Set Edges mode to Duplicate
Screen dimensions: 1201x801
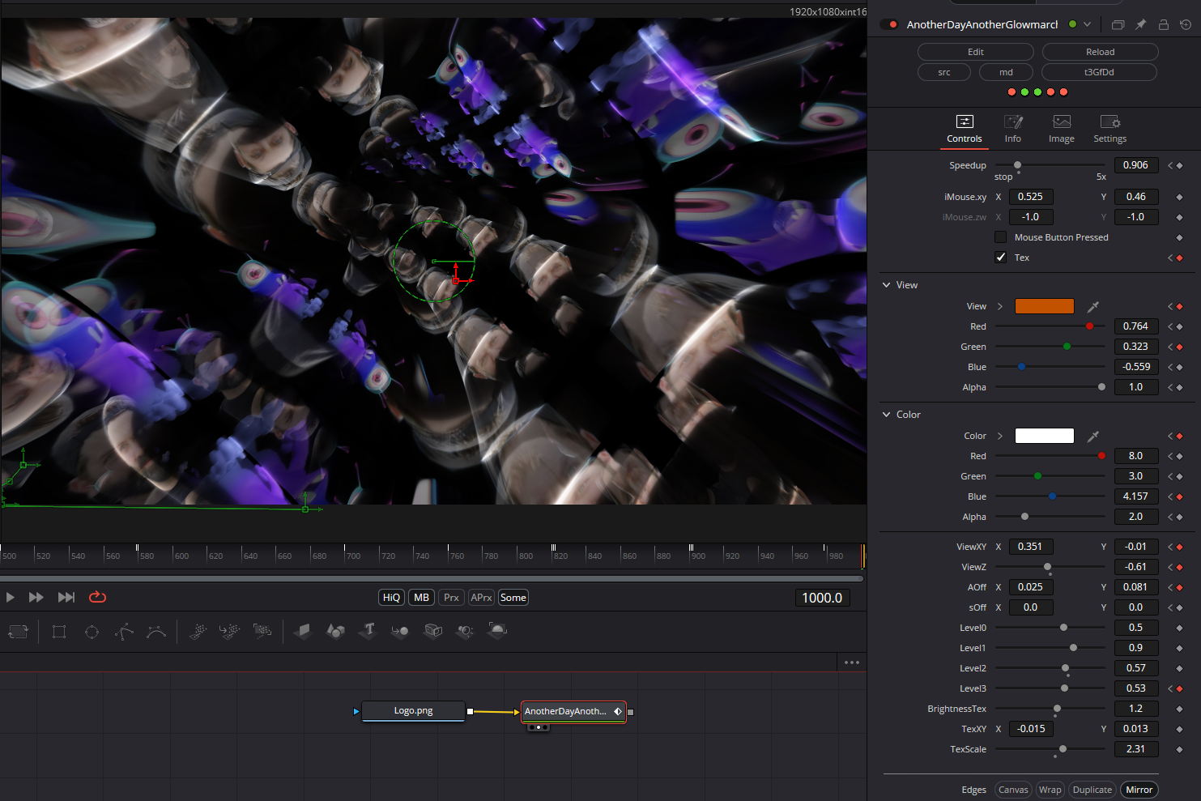click(x=1092, y=790)
